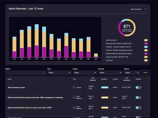Open the Last 12 hours time range dropdown
Image resolution: width=158 pixels, height=118 pixels.
click(x=138, y=9)
